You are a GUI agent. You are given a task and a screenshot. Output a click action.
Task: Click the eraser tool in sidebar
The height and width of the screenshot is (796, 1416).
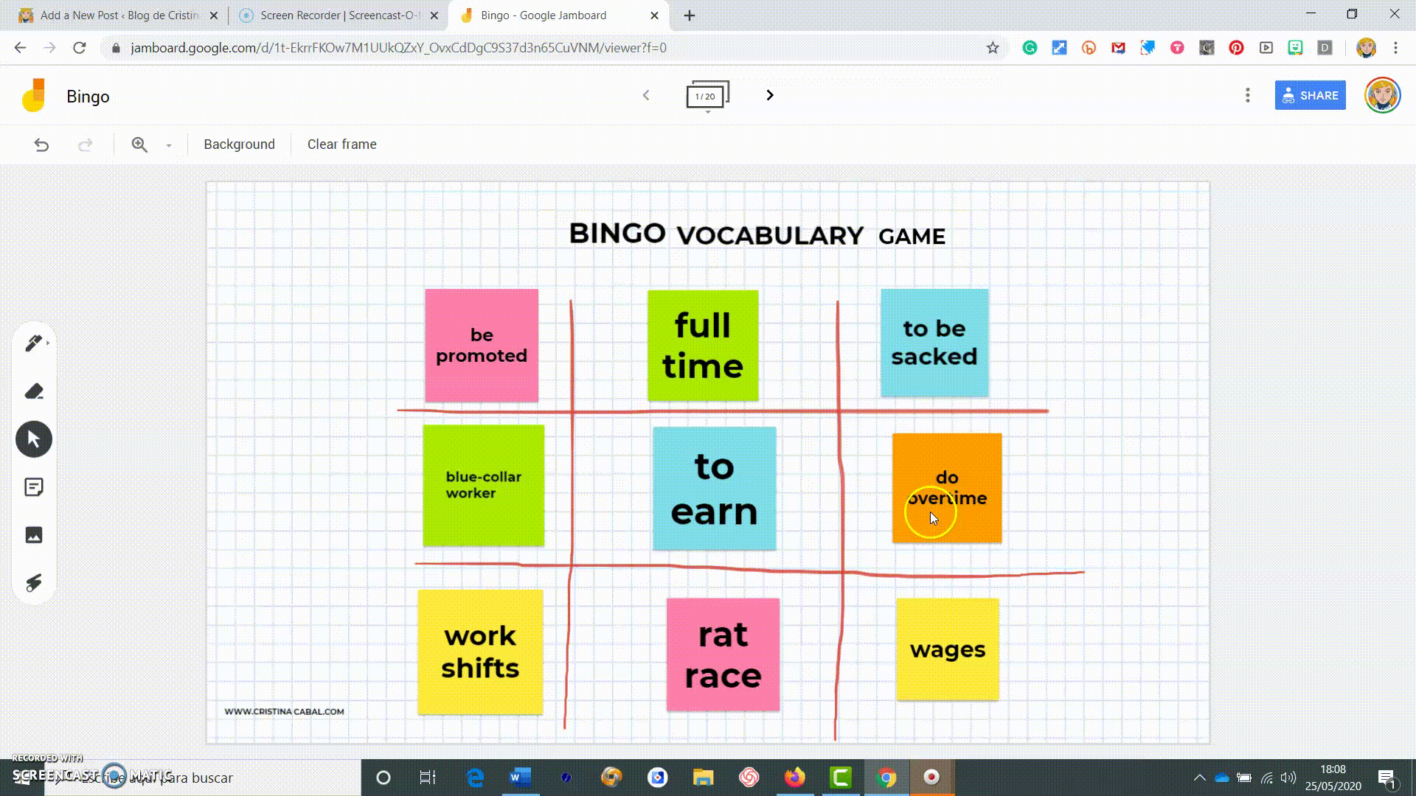tap(34, 391)
